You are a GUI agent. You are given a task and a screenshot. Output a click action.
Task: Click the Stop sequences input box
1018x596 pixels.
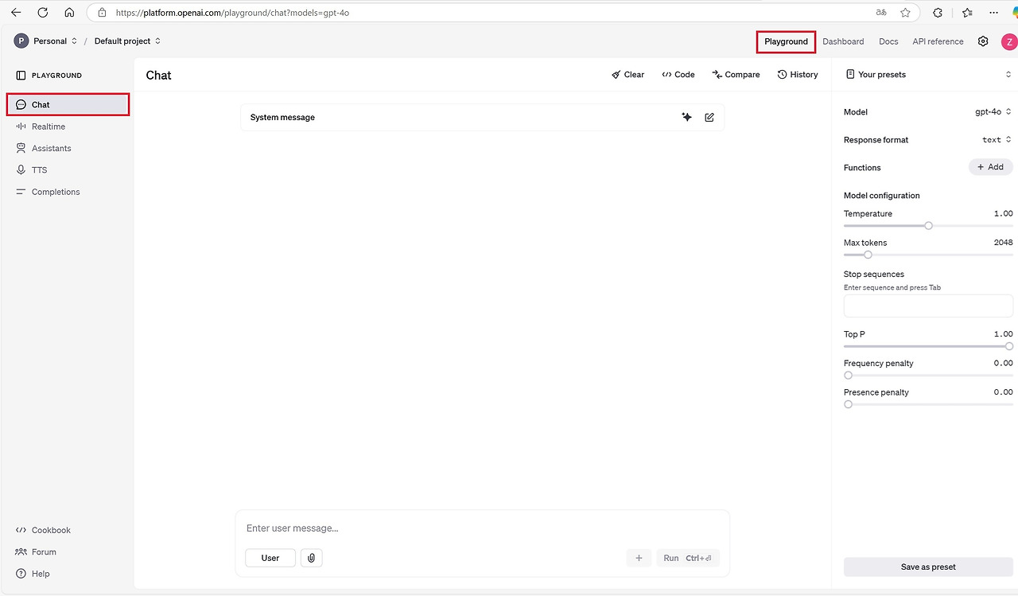pyautogui.click(x=928, y=306)
